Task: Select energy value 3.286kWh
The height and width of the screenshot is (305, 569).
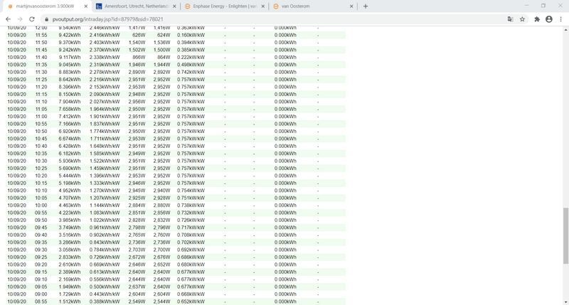Action: point(70,242)
